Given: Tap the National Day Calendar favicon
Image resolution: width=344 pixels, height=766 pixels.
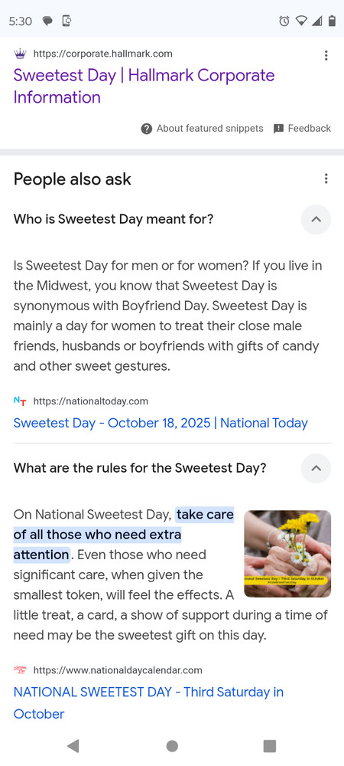Looking at the screenshot, I should 20,669.
